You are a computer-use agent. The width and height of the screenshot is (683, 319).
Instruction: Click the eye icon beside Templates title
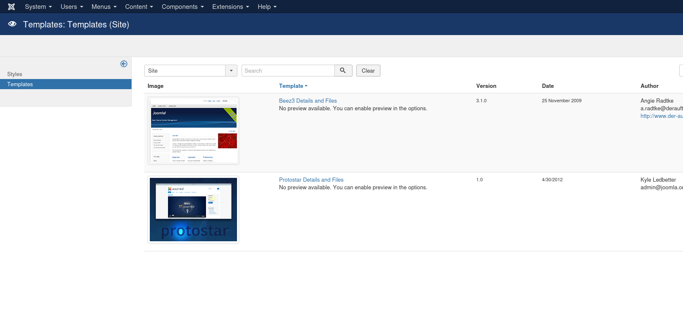[x=12, y=24]
